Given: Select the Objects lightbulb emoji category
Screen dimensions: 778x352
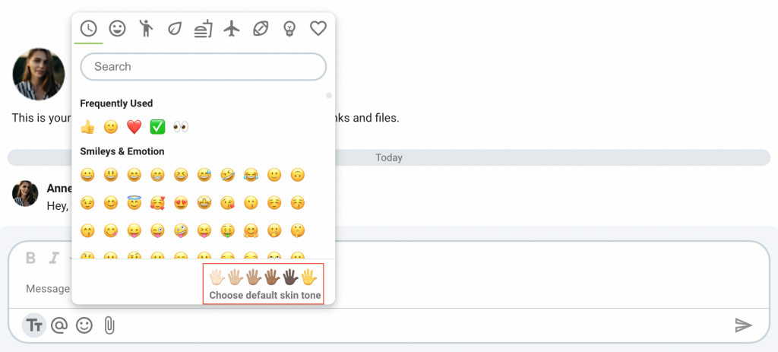Looking at the screenshot, I should 289,28.
